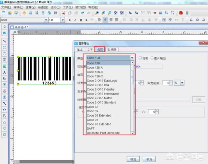Image resolution: width=208 pixels, height=164 pixels.
Task: Expand the font size 5.0 dropdown arrow
Action: pos(63,20)
